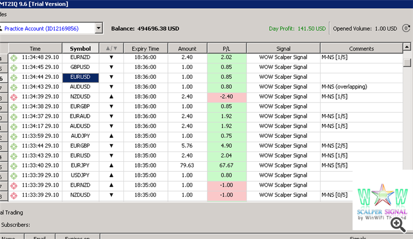
Task: Select the highlighted EURUSD symbol cell
Action: tap(80, 78)
